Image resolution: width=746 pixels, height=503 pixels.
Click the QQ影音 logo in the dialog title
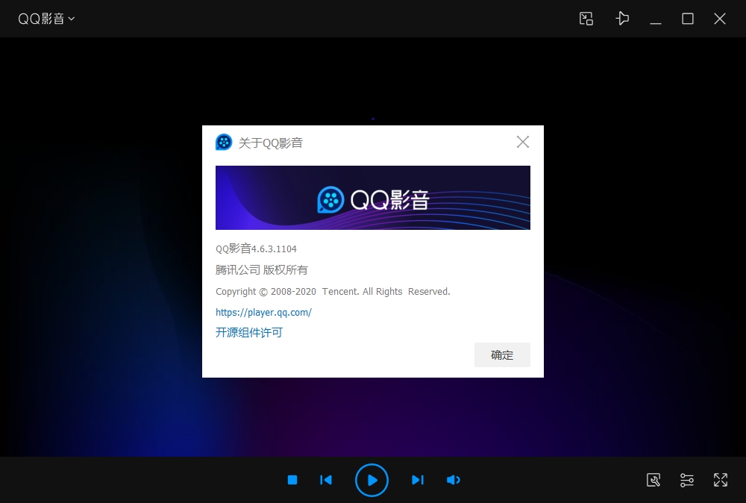[x=224, y=142]
